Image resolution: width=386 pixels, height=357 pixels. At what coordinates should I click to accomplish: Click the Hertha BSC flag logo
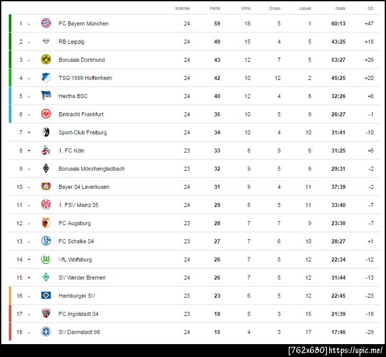click(46, 96)
